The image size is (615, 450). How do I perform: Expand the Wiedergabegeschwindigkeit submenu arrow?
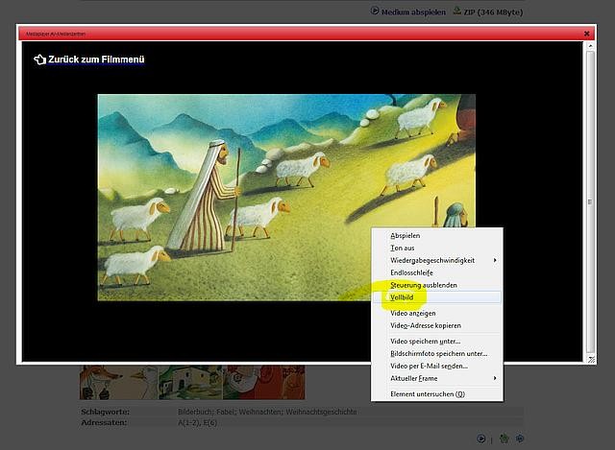(x=495, y=260)
